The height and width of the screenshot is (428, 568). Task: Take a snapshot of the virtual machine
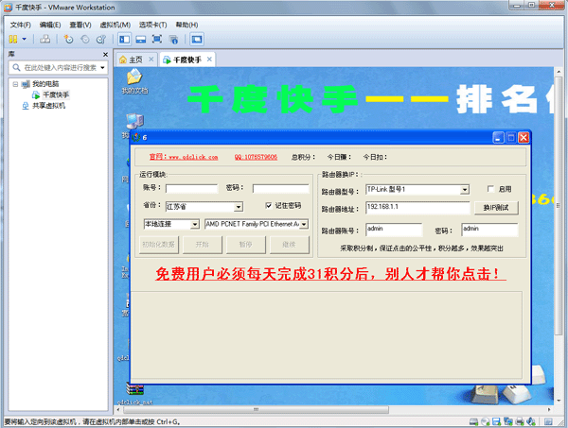click(68, 39)
